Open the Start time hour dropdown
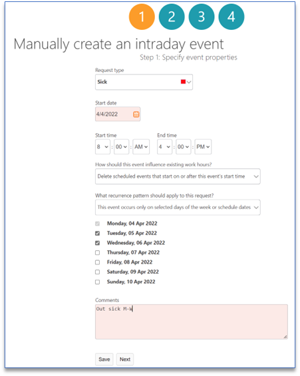The image size is (300, 376). tap(102, 147)
